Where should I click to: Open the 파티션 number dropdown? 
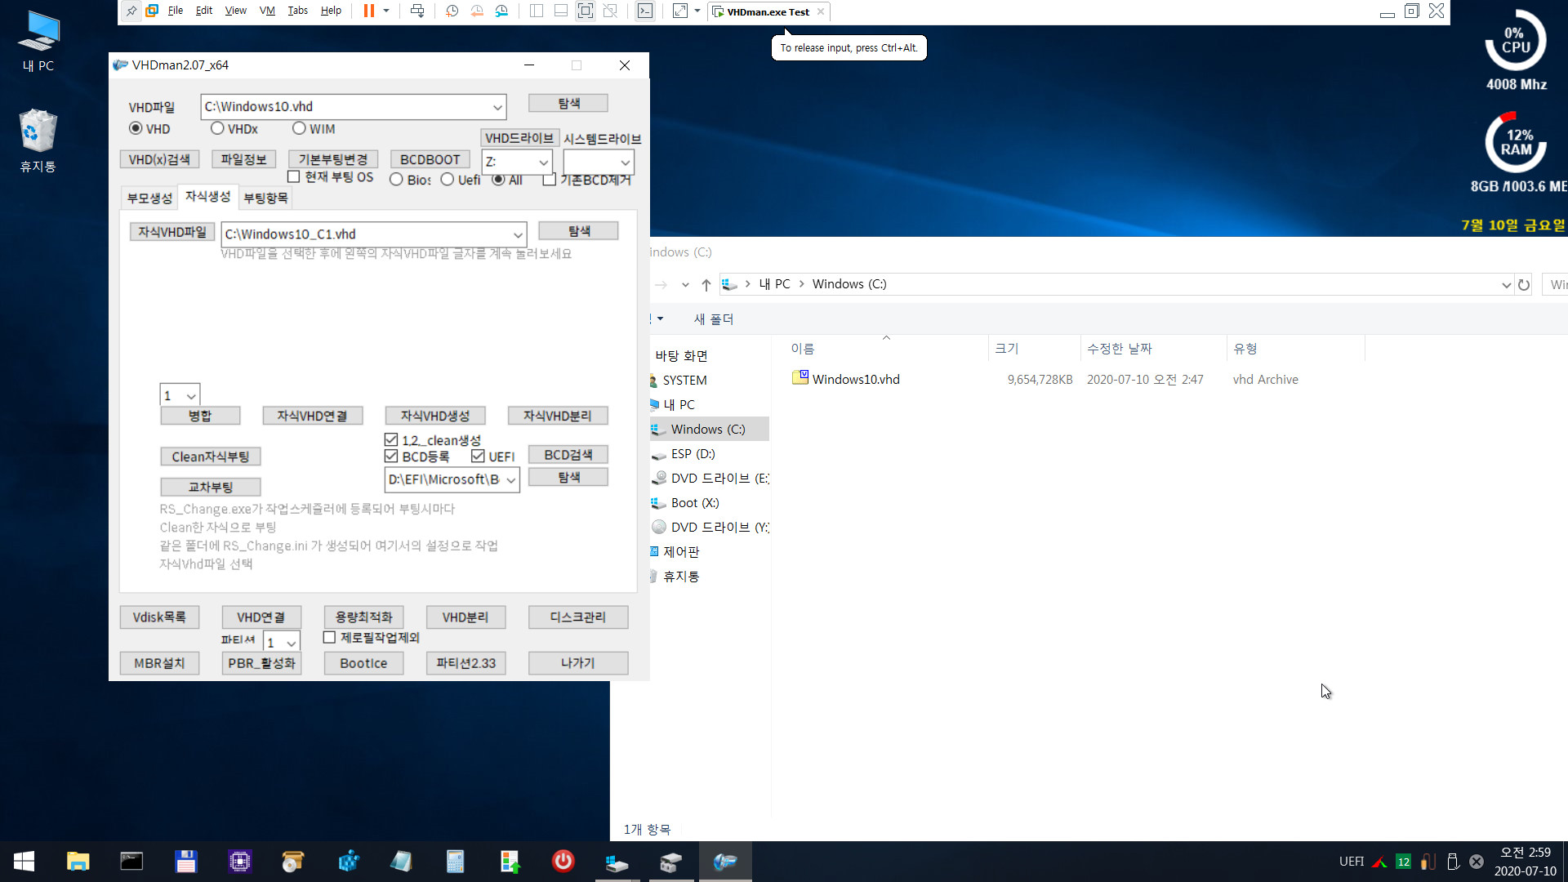point(291,643)
